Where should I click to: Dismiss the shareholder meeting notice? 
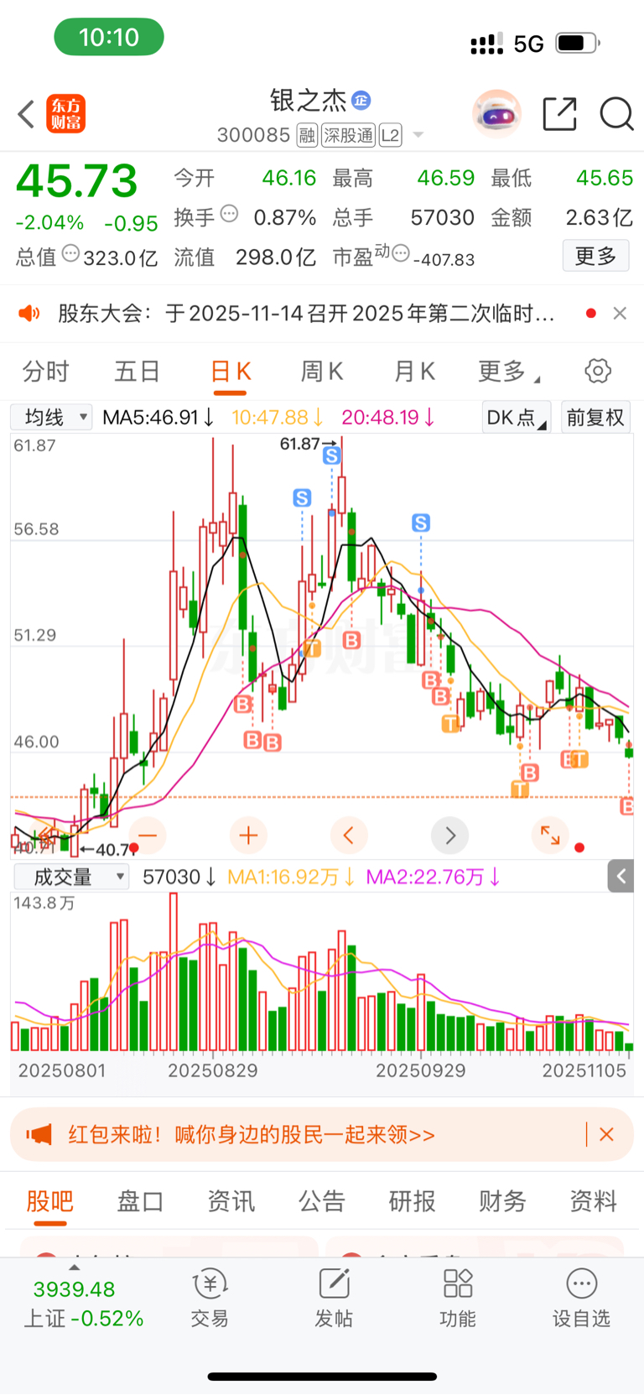620,313
